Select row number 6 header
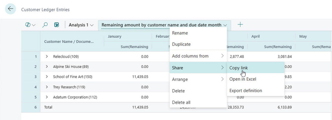The width and height of the screenshot is (332, 120). click(x=31, y=107)
